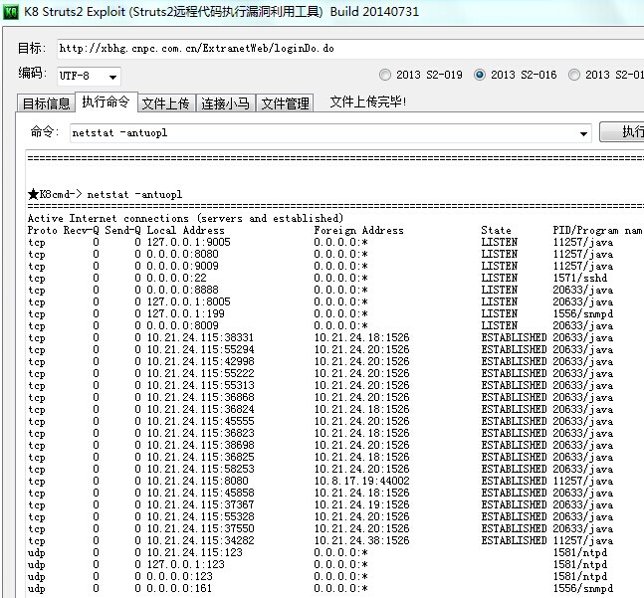The height and width of the screenshot is (598, 644).
Task: Click local address 127.0.0.1:199
Action: [186, 313]
